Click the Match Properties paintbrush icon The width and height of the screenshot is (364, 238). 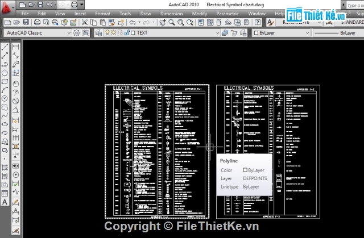coord(111,22)
